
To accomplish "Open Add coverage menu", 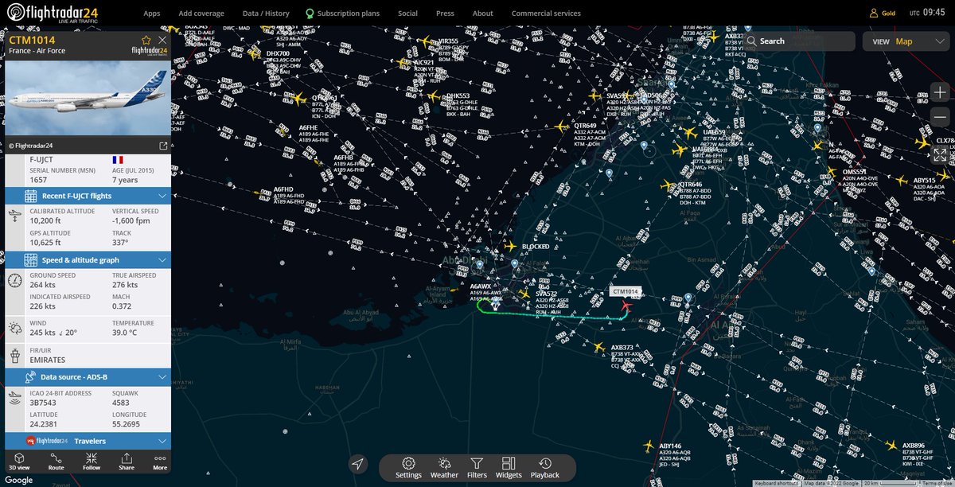I will (x=201, y=14).
